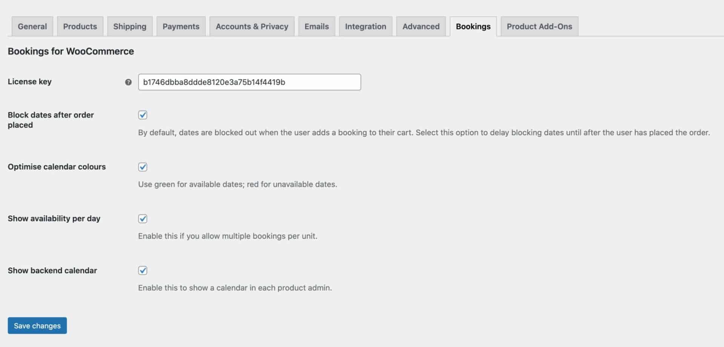
Task: Open the Shipping tab
Action: tap(130, 26)
